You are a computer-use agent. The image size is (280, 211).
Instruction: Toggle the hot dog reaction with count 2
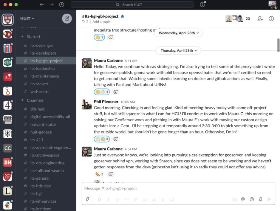pyautogui.click(x=99, y=174)
